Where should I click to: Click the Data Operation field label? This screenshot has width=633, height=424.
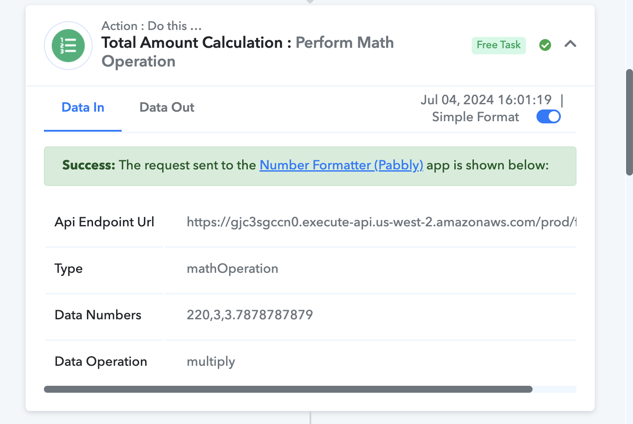tap(101, 361)
